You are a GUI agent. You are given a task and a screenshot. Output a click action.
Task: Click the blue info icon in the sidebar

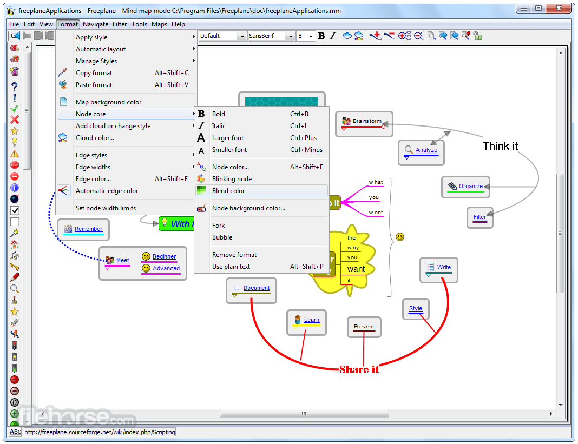pyautogui.click(x=15, y=188)
